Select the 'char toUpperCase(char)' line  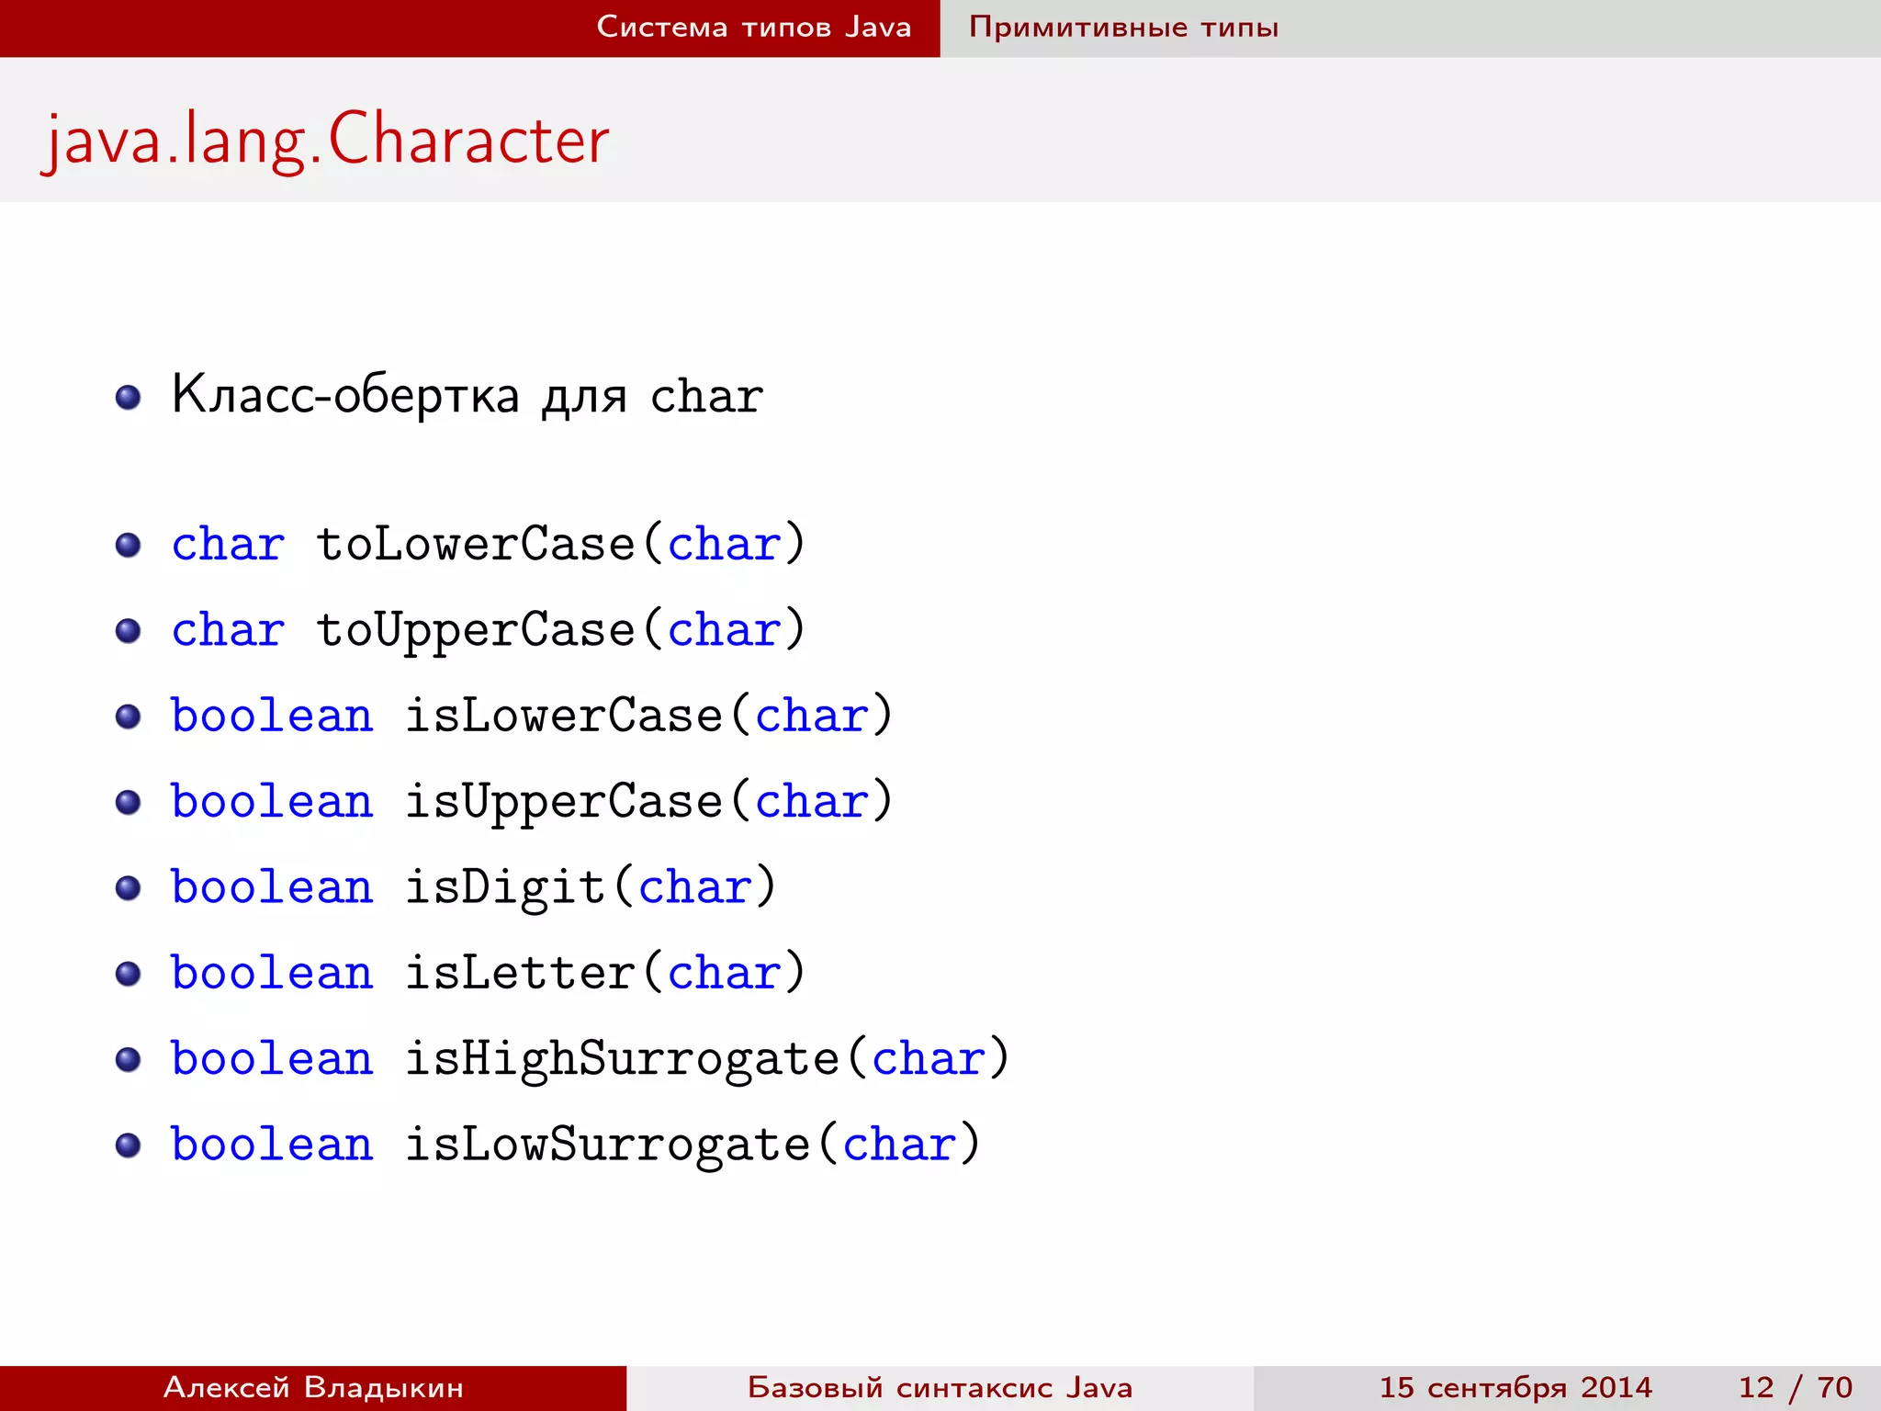point(489,630)
